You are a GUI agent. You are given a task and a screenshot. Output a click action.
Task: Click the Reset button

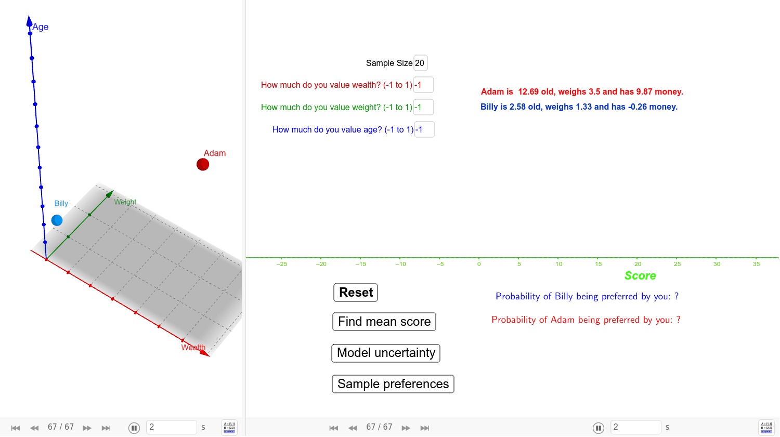pyautogui.click(x=356, y=293)
